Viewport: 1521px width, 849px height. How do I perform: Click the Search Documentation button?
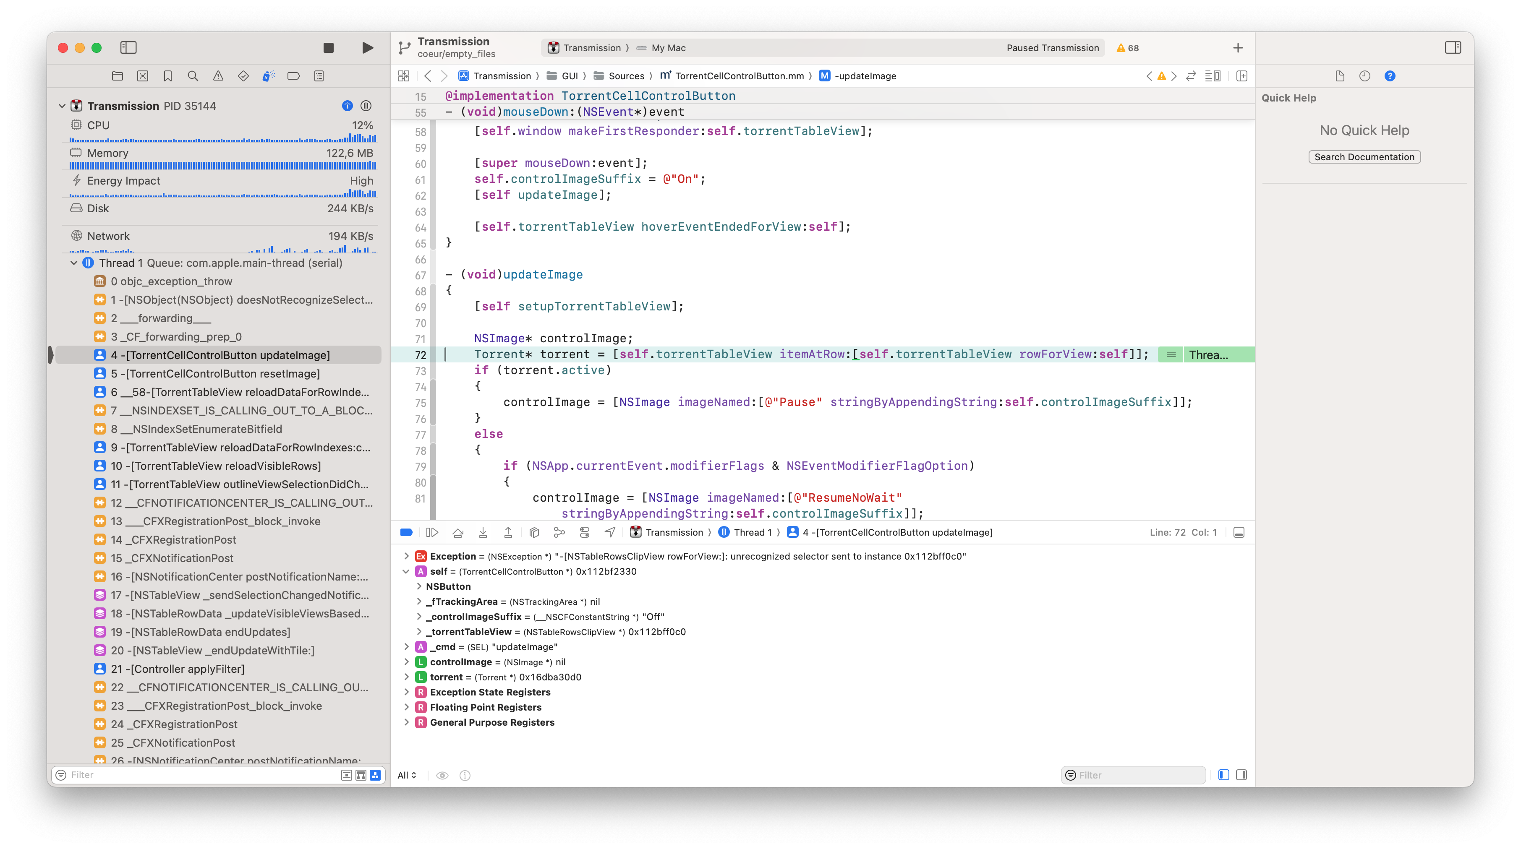[1364, 156]
